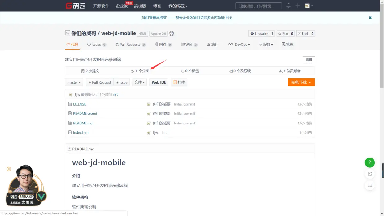Open the user avatar menu in header
Image resolution: width=384 pixels, height=216 pixels.
(309, 6)
